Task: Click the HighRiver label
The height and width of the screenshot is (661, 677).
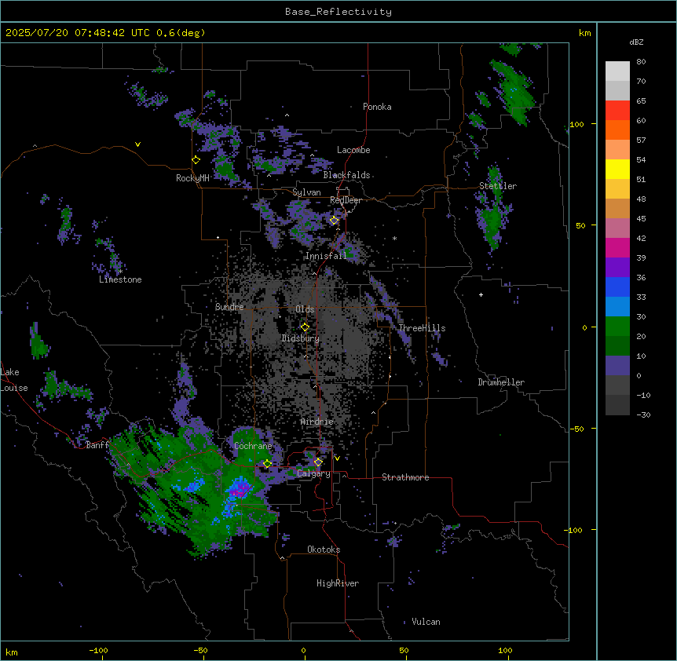Action: [338, 583]
